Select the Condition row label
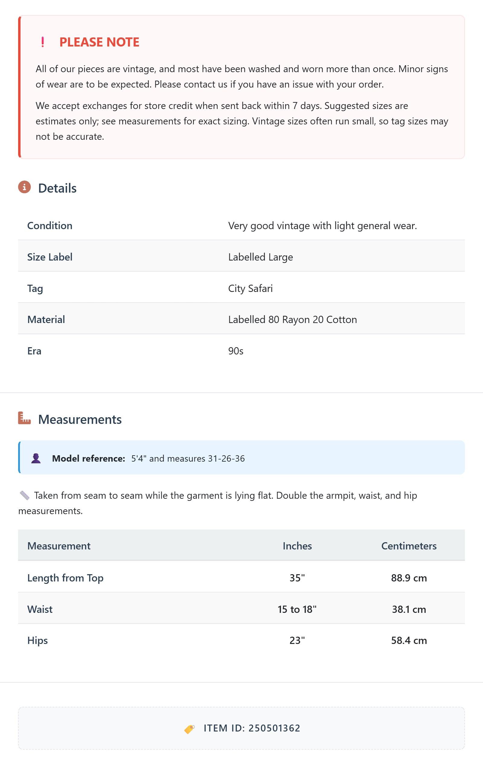Screen dimensions: 483x765 pyautogui.click(x=50, y=226)
